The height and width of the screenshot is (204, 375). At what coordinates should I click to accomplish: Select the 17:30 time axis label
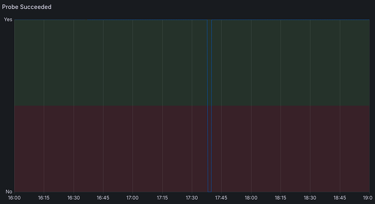pyautogui.click(x=192, y=198)
